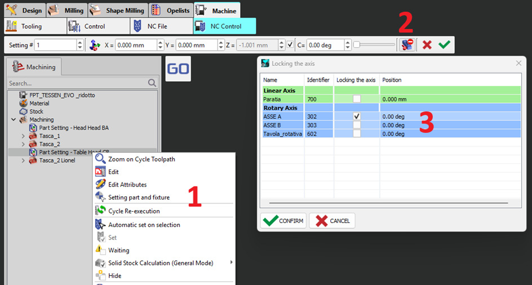Expand the Tasca_1 tree node
Image resolution: width=532 pixels, height=285 pixels.
click(23, 136)
